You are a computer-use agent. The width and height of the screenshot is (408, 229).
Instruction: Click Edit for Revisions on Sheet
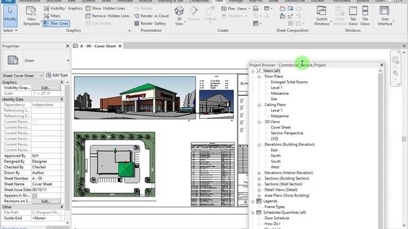pos(46,201)
